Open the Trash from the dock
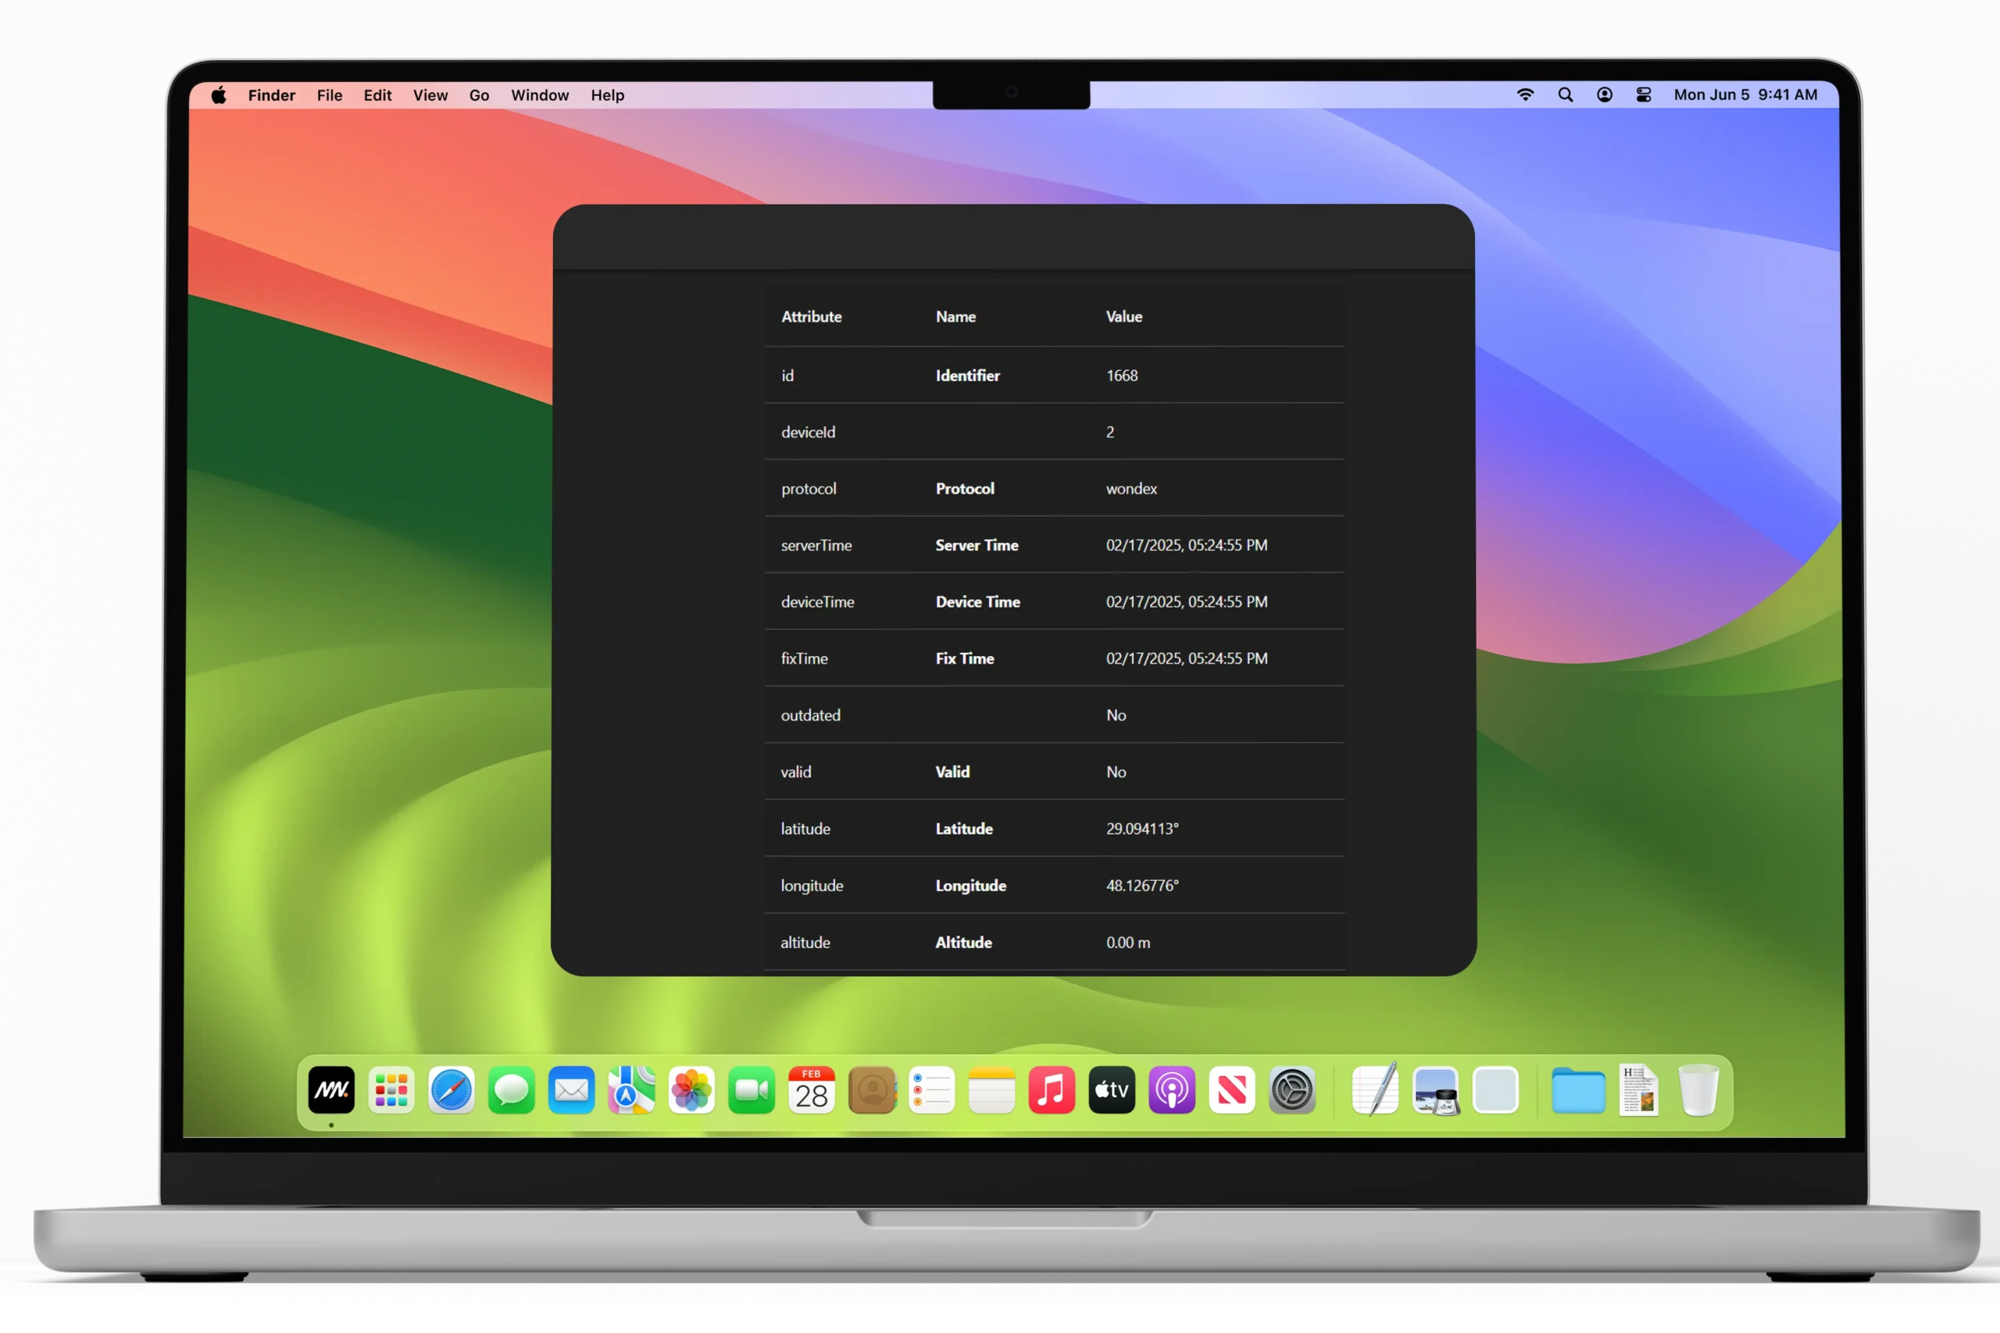The width and height of the screenshot is (2000, 1333). point(1699,1089)
